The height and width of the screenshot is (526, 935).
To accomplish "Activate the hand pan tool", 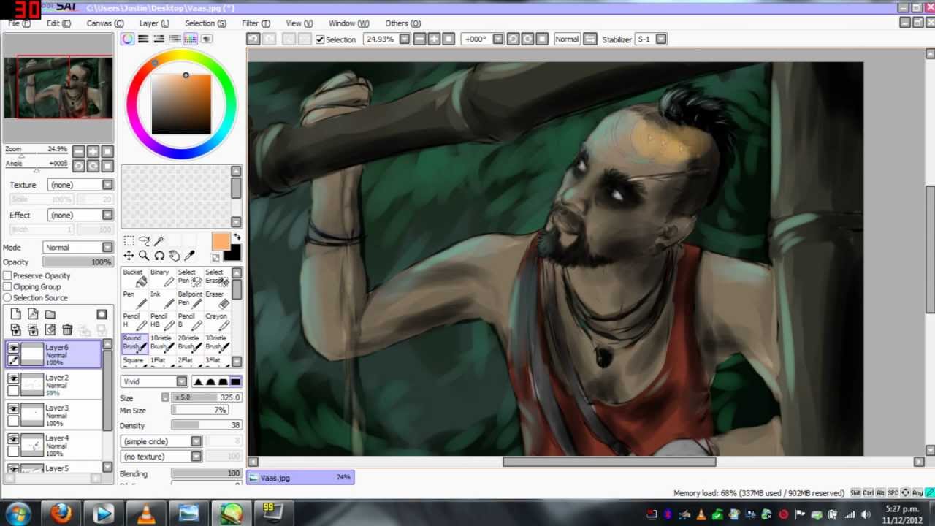I will tap(175, 256).
